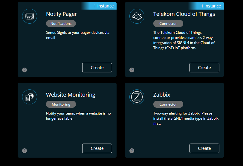Open help for Notify Pager card
The height and width of the screenshot is (166, 243).
pos(25,70)
